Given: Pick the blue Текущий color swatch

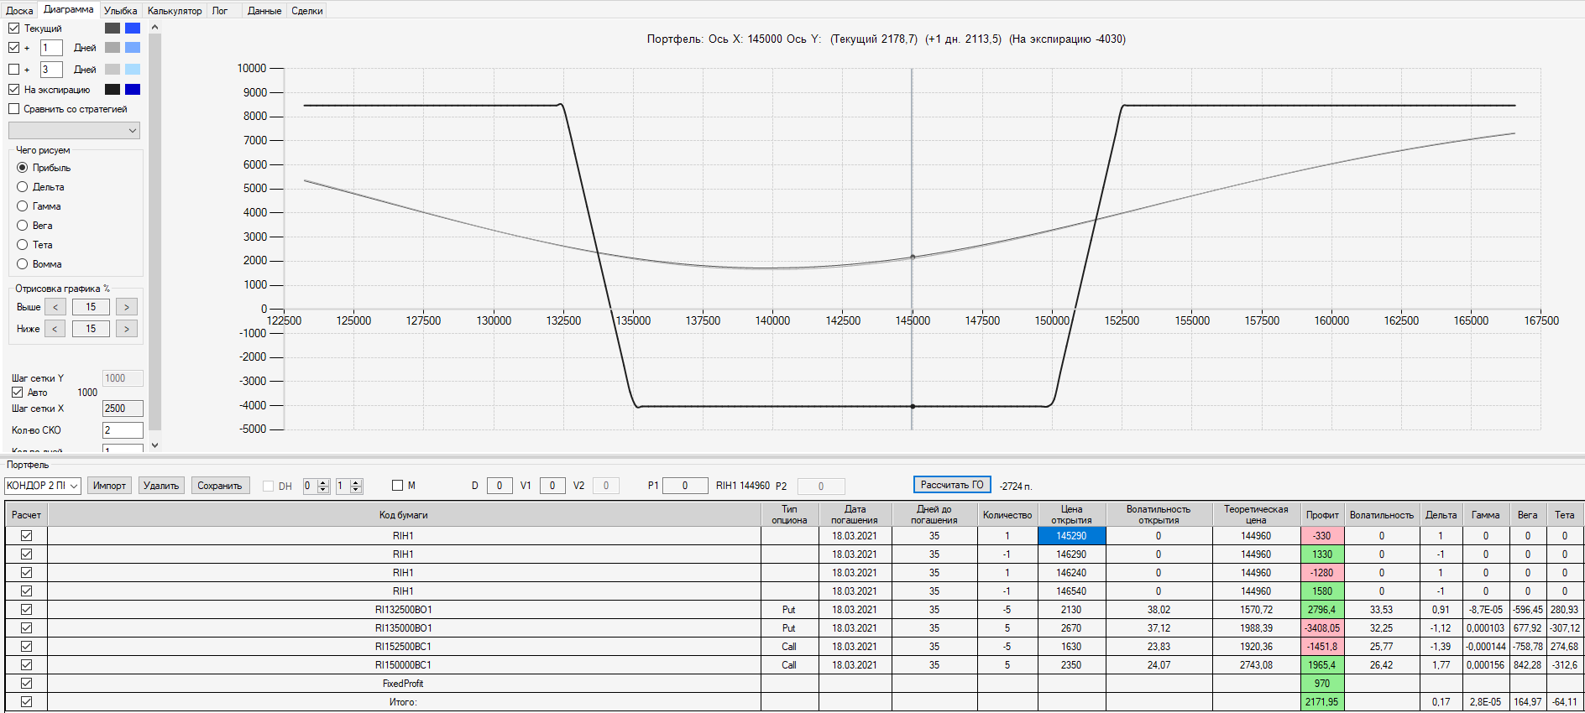Looking at the screenshot, I should point(133,28).
